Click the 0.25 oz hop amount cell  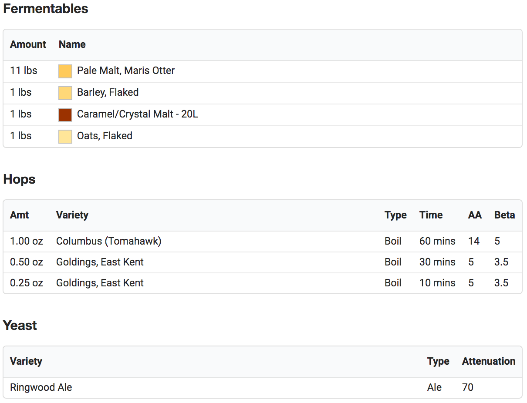[27, 283]
